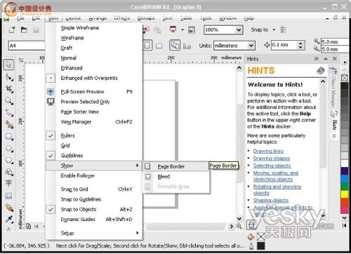Open the Units millimeters dropdown

click(x=251, y=46)
